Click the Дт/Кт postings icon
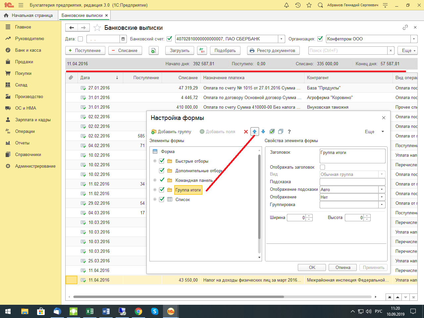The image size is (424, 318). point(202,51)
